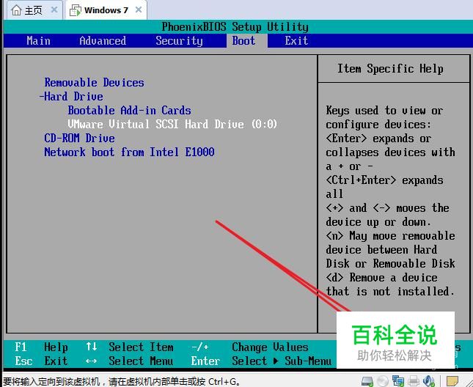Image resolution: width=473 pixels, height=387 pixels.
Task: Select VMware Virtual SCSI Hard Drive (0:0)
Action: pos(172,124)
